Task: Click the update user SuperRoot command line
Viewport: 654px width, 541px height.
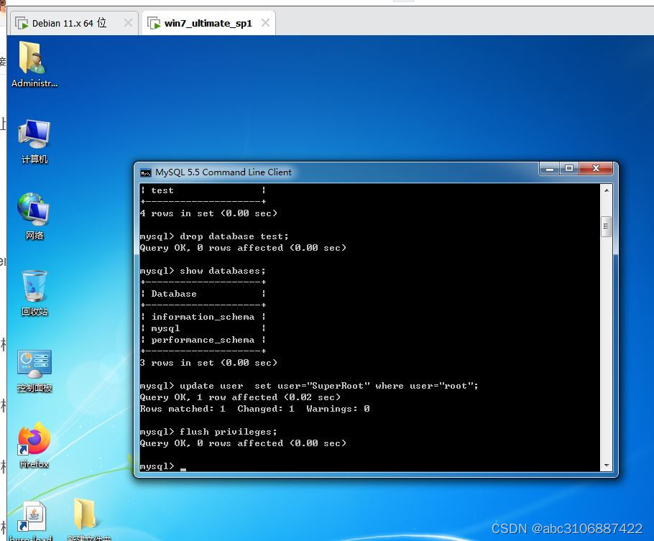Action: pyautogui.click(x=308, y=386)
